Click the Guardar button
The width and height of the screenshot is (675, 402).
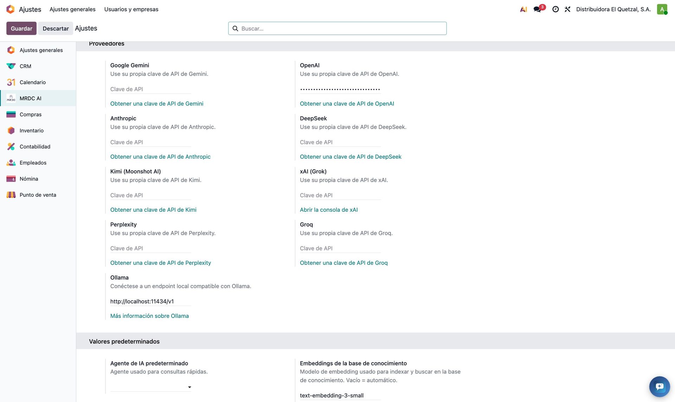coord(21,28)
